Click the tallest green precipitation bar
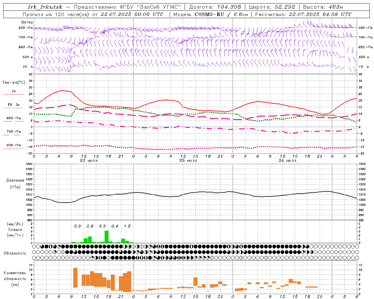Viewport: 374px width, 299px height. 107,237
